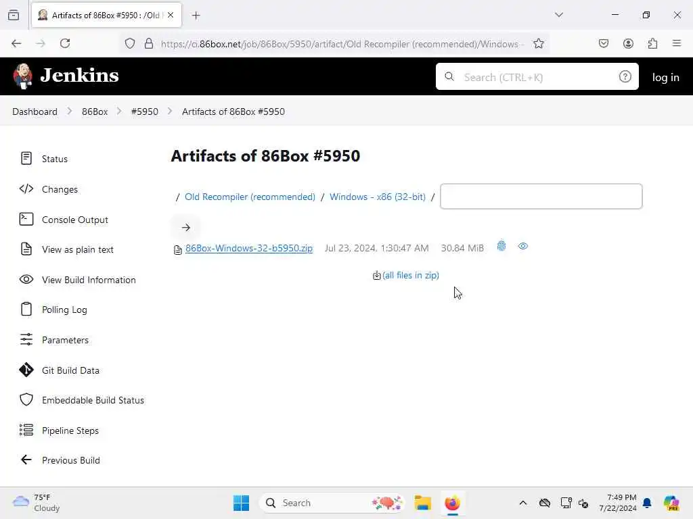Click the browser Back arrow
Screen dimensions: 693x519
pos(16,43)
